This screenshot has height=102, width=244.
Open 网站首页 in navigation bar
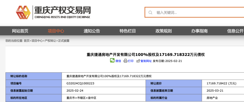pyautogui.click(x=20, y=31)
